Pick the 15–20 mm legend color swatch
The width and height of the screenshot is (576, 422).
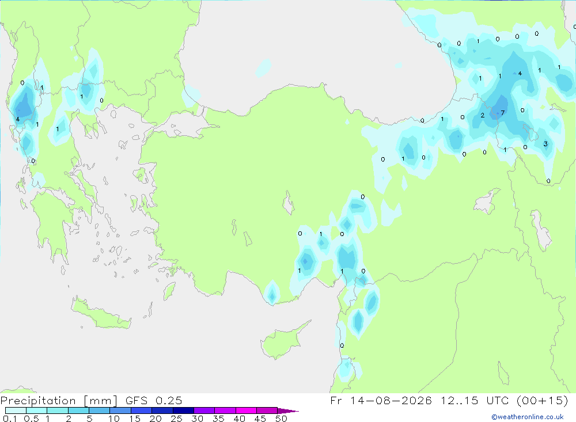(142, 410)
